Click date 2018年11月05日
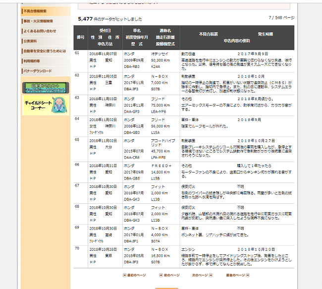Viewport: 322px width, 289px height. click(103, 76)
